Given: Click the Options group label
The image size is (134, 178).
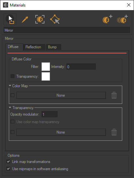Looking at the screenshot, I should pos(13,155).
